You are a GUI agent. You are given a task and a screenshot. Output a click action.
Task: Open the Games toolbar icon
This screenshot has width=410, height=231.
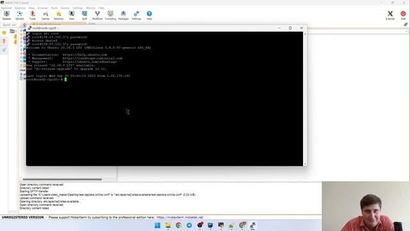[x=45, y=15]
